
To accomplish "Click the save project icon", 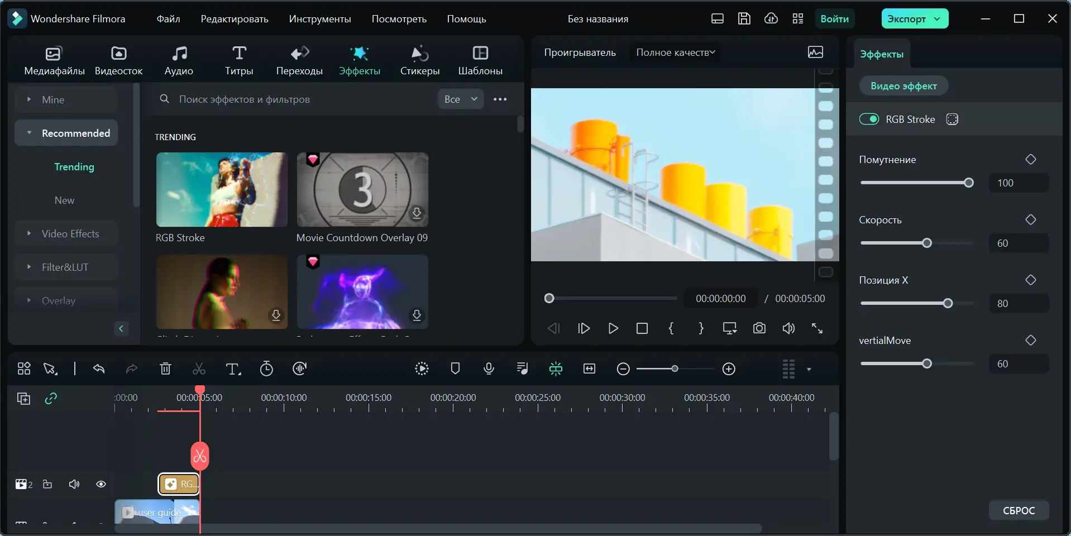I will 744,18.
